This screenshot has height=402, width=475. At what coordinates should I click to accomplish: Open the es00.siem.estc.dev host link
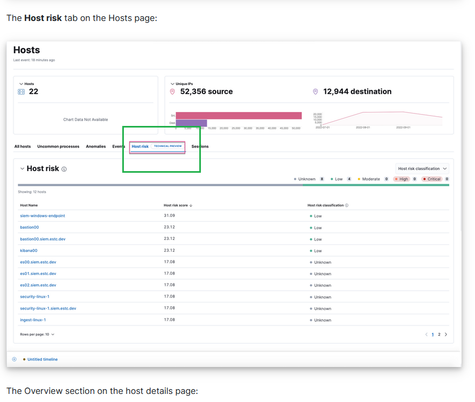click(x=38, y=262)
